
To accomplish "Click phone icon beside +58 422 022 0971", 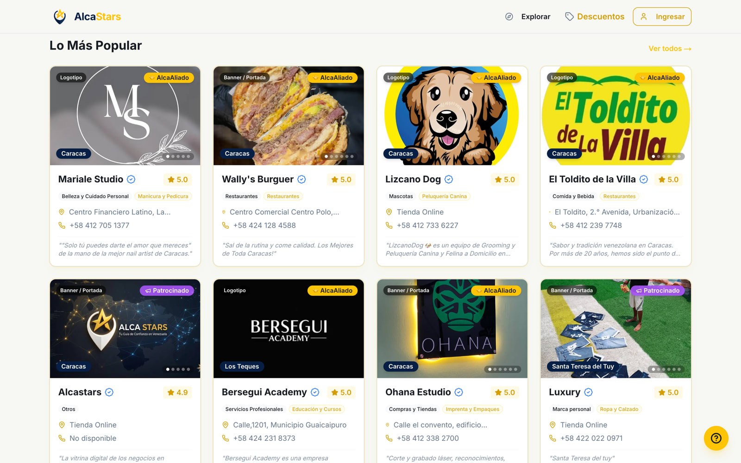I will [x=553, y=438].
